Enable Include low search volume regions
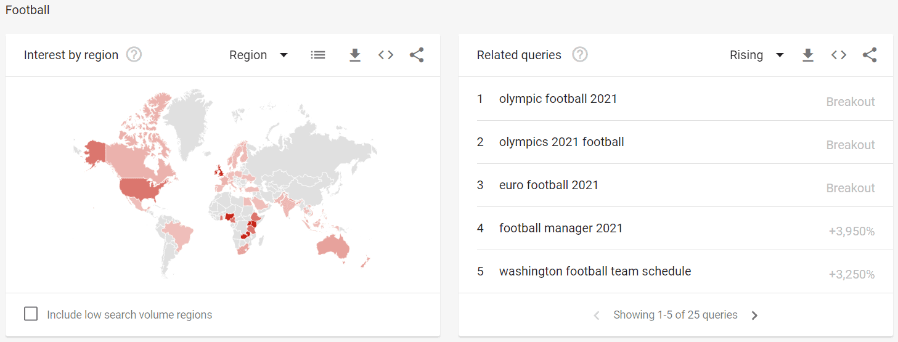The width and height of the screenshot is (898, 342). [x=31, y=314]
